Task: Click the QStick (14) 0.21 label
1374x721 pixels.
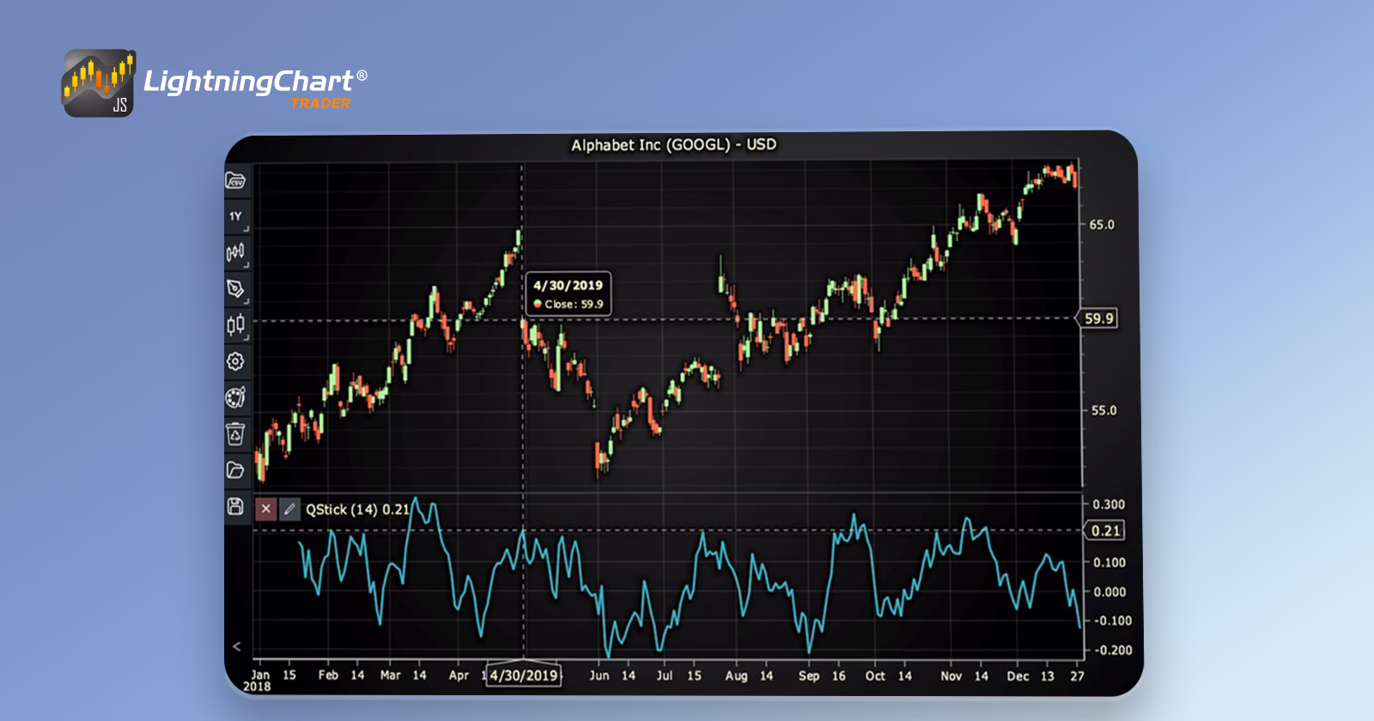Action: pyautogui.click(x=358, y=510)
